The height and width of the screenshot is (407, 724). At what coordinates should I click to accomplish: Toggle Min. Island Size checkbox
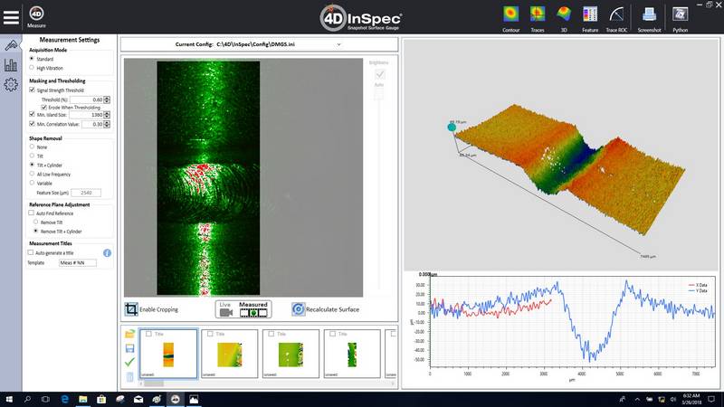coord(32,114)
